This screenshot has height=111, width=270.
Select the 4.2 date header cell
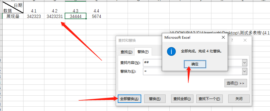pyautogui.click(x=55, y=8)
